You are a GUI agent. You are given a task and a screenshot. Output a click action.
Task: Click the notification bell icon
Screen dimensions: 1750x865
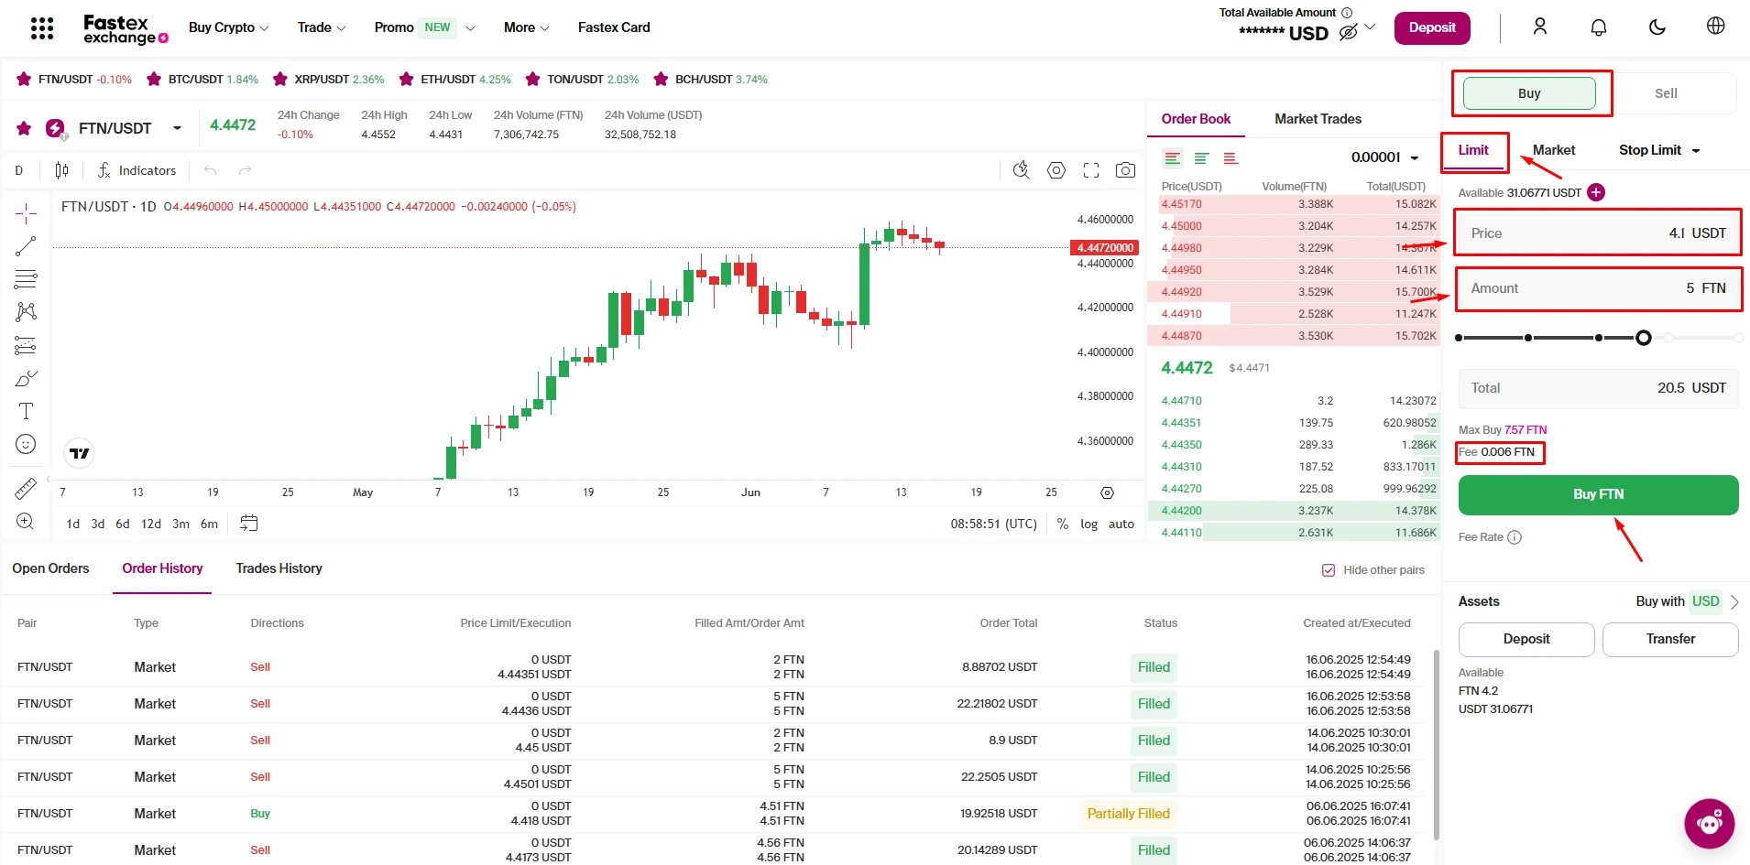tap(1598, 27)
